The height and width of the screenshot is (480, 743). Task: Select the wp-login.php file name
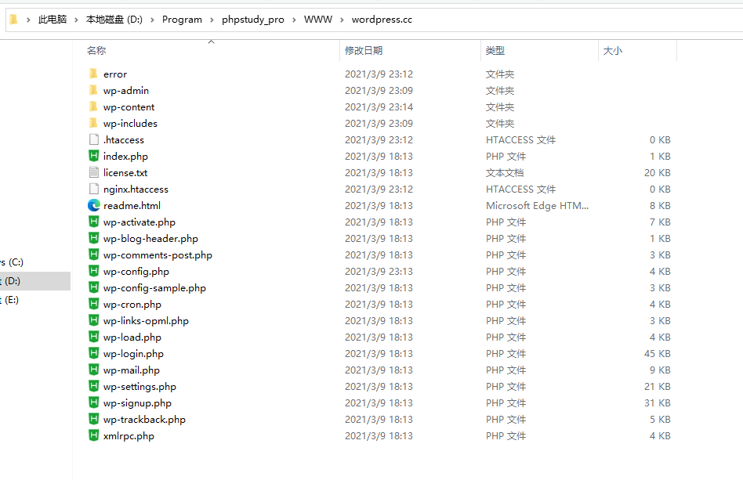click(x=133, y=354)
